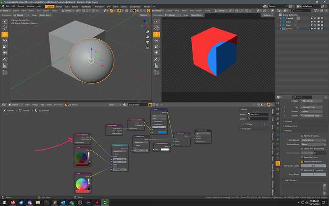The height and width of the screenshot is (206, 329).
Task: Open the Tool properties tab
Action: click(278, 103)
